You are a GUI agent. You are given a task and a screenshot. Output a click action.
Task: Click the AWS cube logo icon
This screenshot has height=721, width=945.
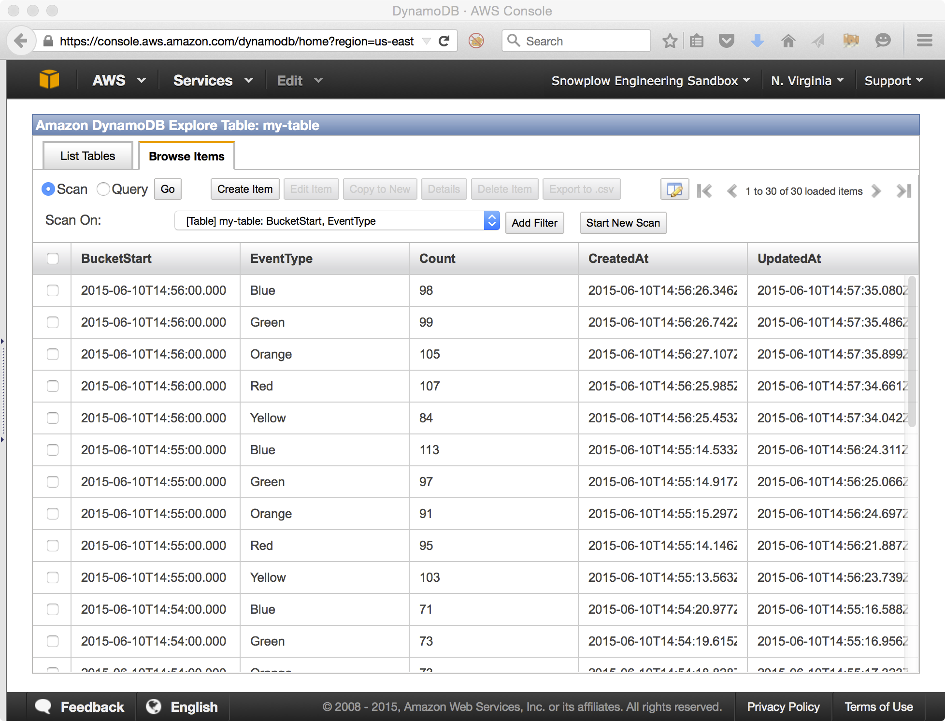coord(49,80)
